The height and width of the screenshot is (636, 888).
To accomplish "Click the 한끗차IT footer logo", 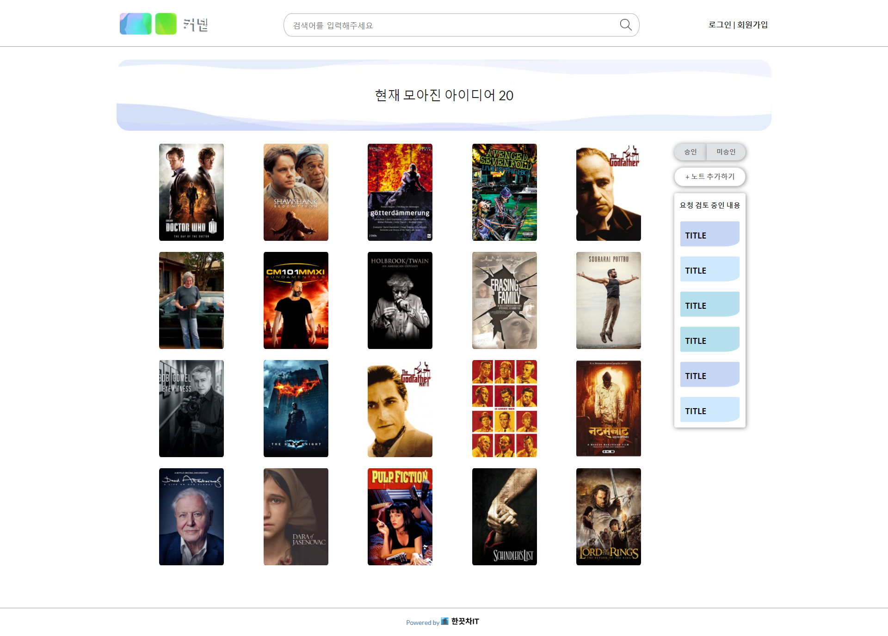I will pos(460,621).
